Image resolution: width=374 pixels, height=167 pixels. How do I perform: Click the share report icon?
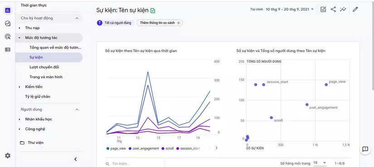333,9
